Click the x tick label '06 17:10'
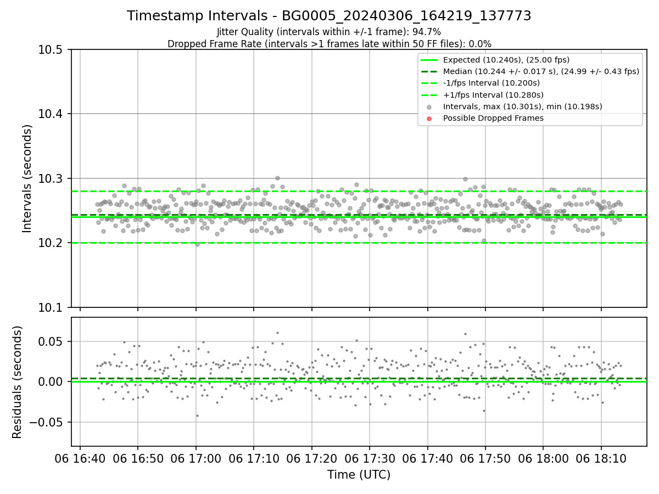 [254, 458]
